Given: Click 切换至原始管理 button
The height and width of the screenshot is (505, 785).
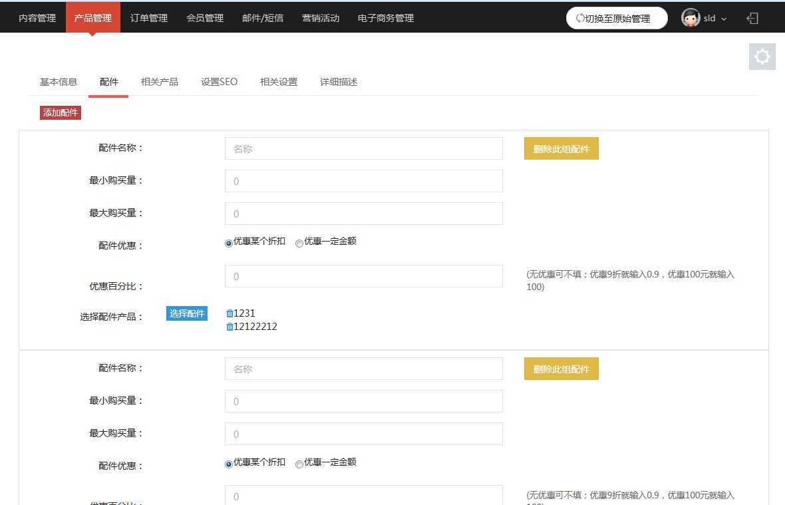Looking at the screenshot, I should (x=617, y=19).
